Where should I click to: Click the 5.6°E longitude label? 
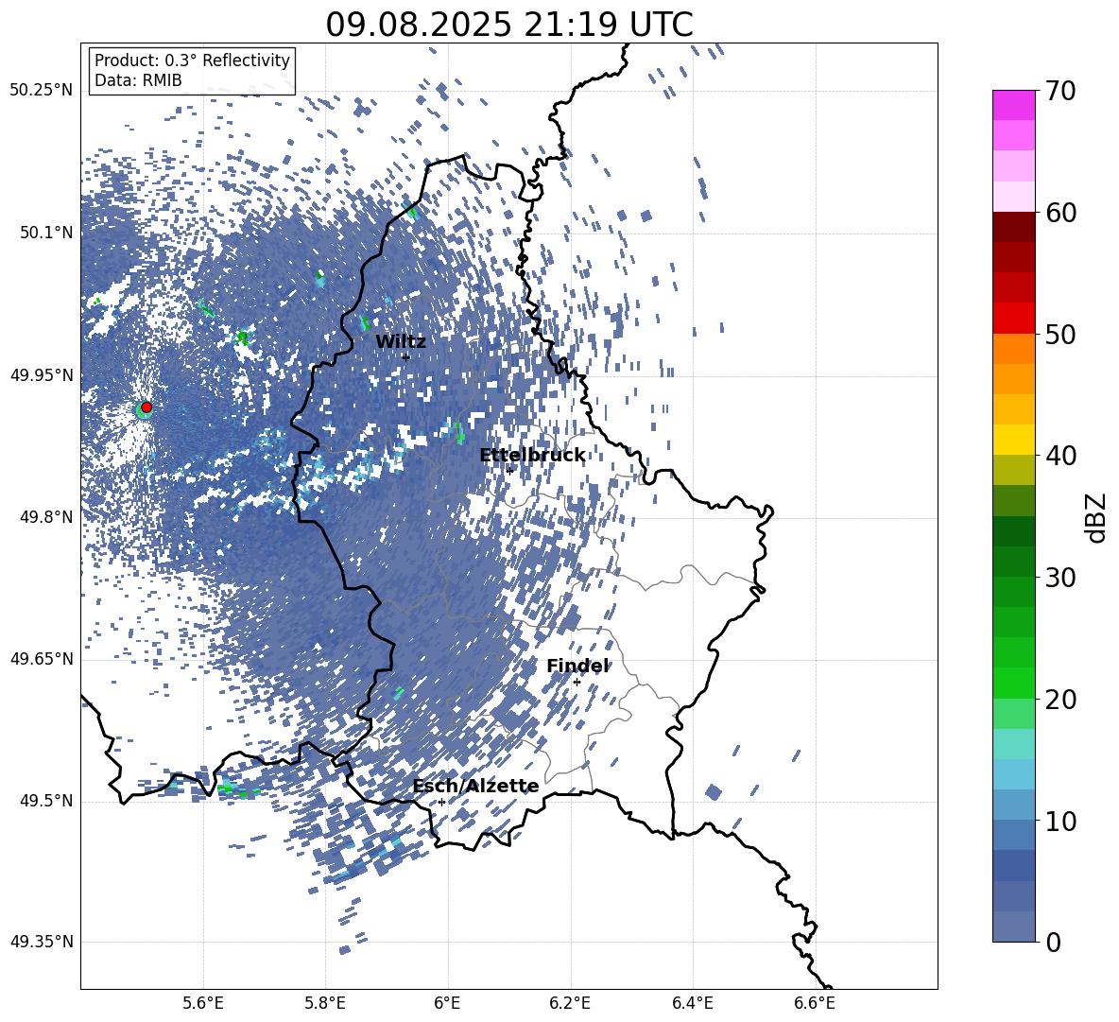click(x=202, y=1003)
